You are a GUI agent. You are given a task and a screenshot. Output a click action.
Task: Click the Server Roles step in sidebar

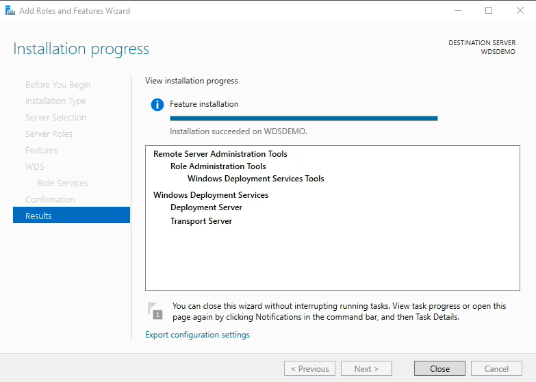pos(49,133)
